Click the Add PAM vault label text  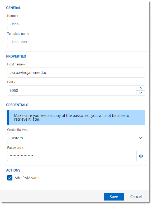pos(27,178)
